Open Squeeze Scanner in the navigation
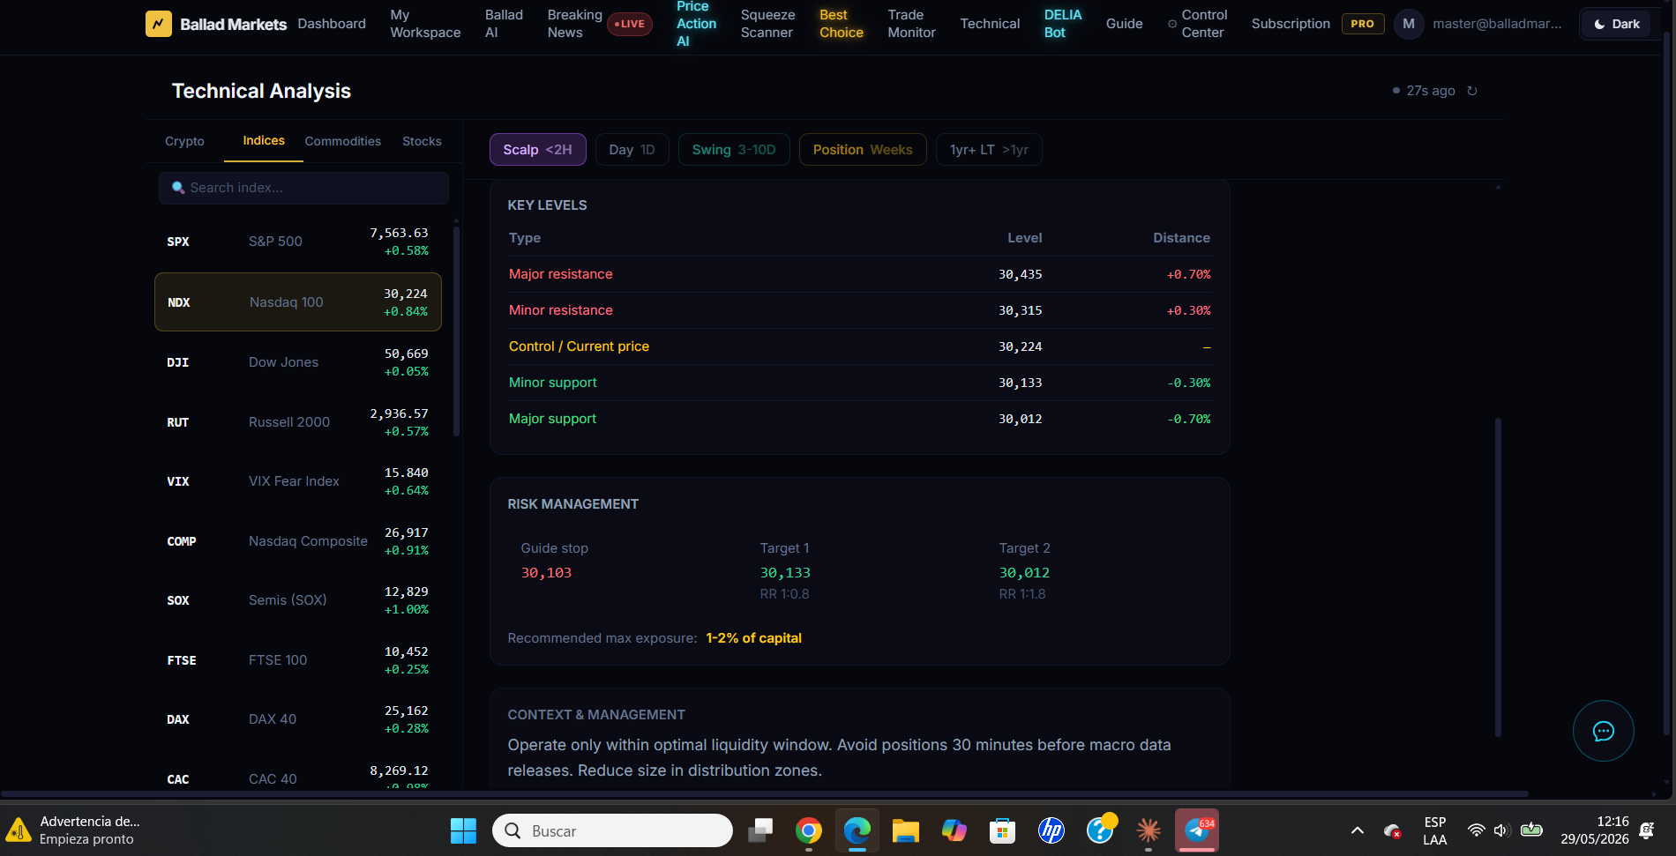The width and height of the screenshot is (1676, 856). [767, 24]
